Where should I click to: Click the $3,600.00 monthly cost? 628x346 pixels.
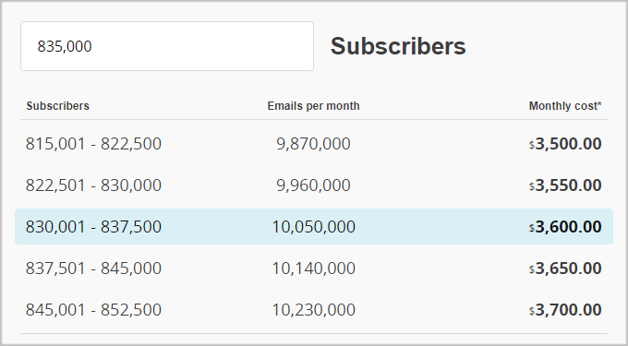565,227
